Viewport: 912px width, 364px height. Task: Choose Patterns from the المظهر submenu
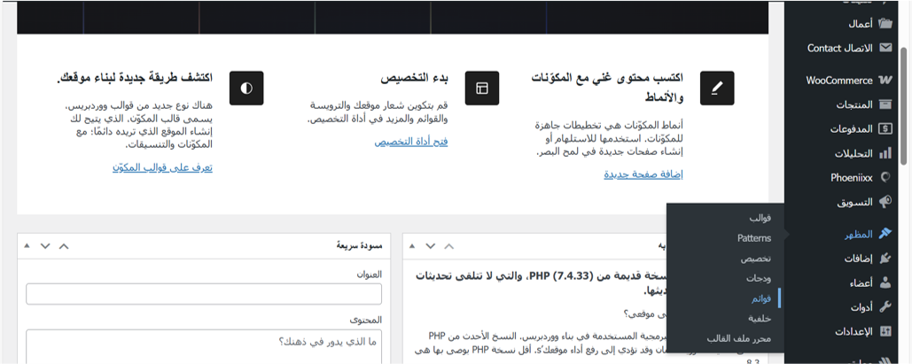pos(753,237)
